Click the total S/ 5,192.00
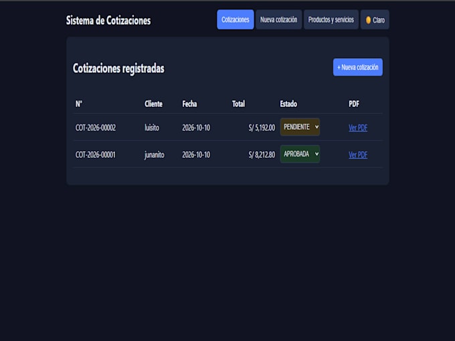 point(262,128)
